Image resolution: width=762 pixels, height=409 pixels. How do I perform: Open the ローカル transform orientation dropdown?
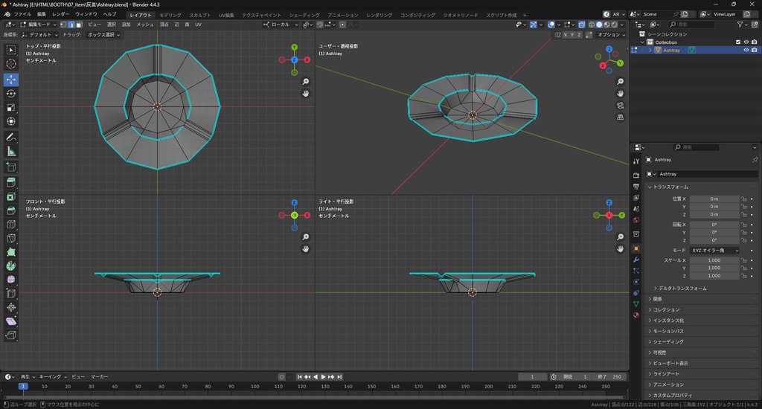281,25
